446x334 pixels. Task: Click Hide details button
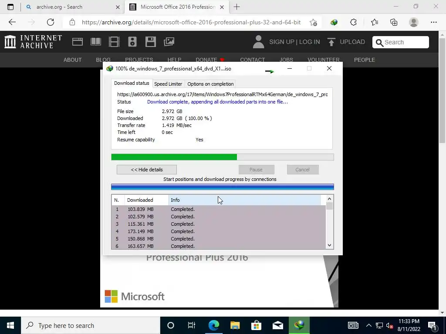click(x=147, y=170)
